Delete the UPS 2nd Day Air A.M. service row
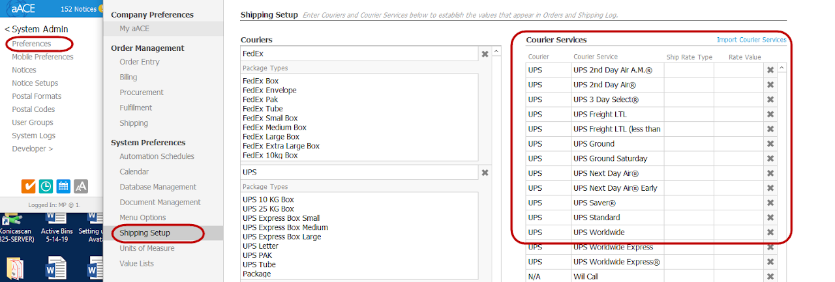 click(770, 70)
